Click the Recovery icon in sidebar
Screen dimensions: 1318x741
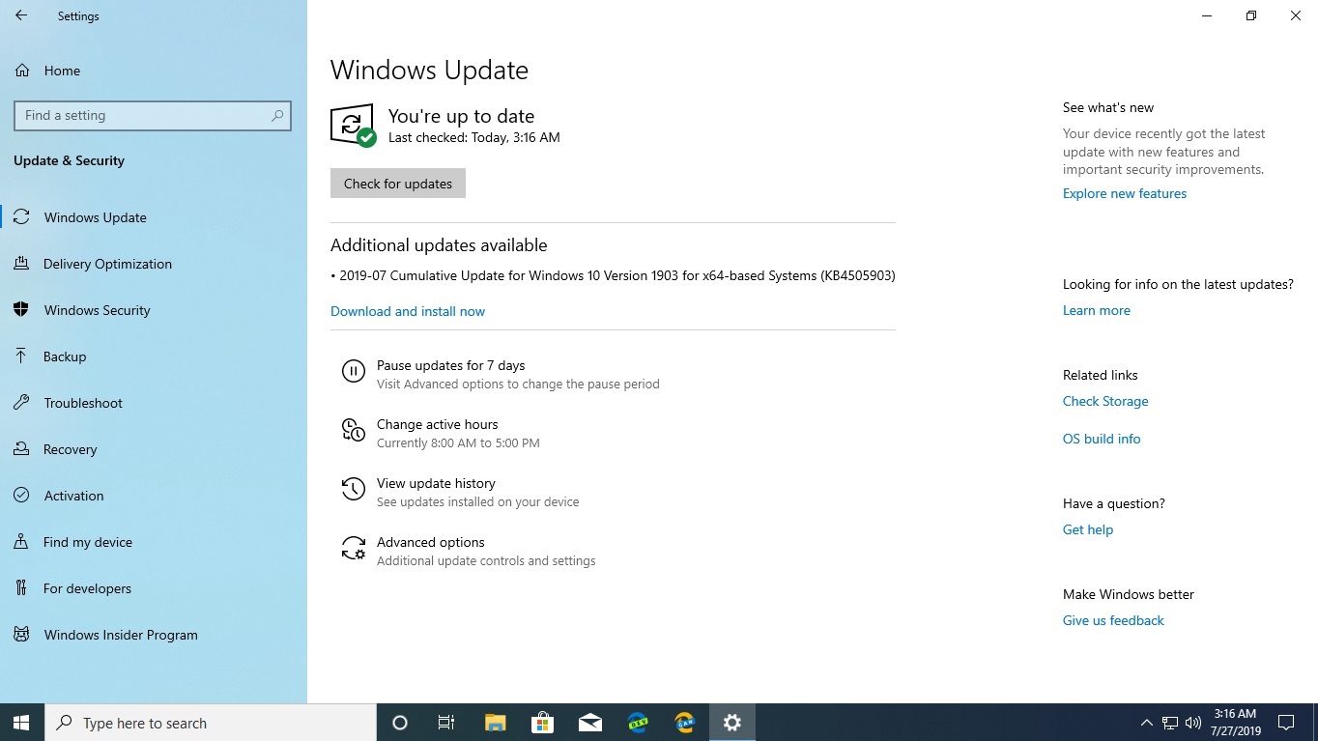[x=21, y=449]
